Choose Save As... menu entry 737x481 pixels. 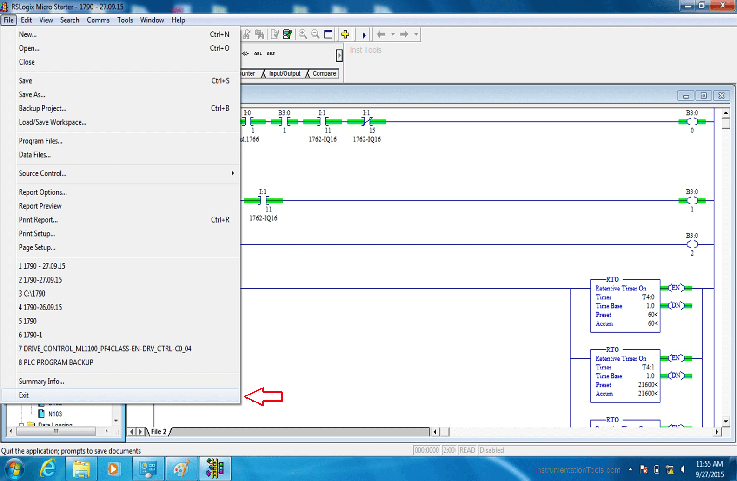tap(121, 94)
